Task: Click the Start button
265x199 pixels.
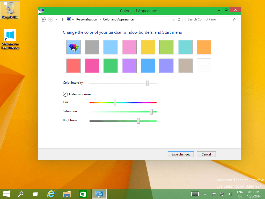Action: [6, 194]
